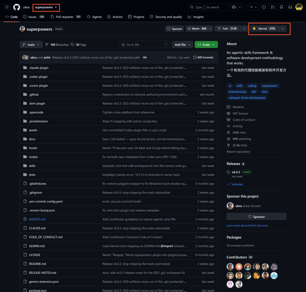Open the hamburger navigation menu
The height and width of the screenshot is (292, 306).
click(x=7, y=7)
